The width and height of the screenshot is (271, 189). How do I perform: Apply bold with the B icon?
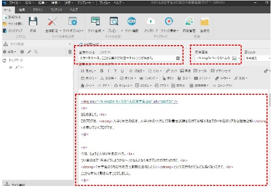102,71
